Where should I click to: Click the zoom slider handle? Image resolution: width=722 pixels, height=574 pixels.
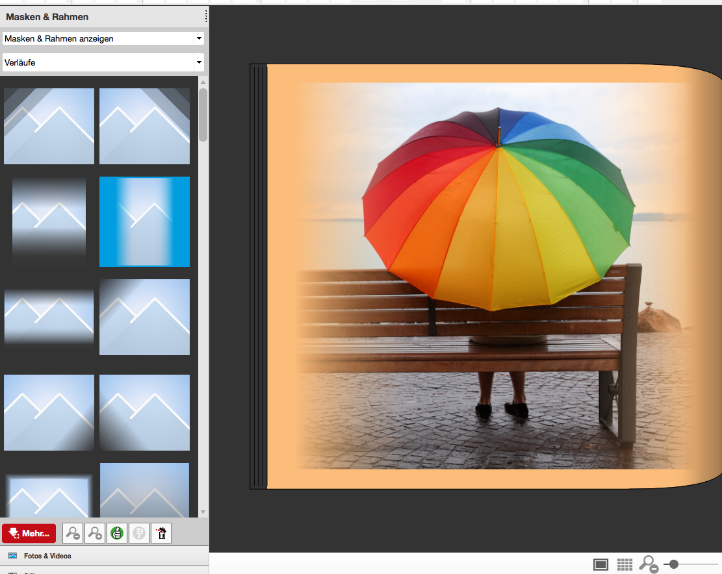674,564
